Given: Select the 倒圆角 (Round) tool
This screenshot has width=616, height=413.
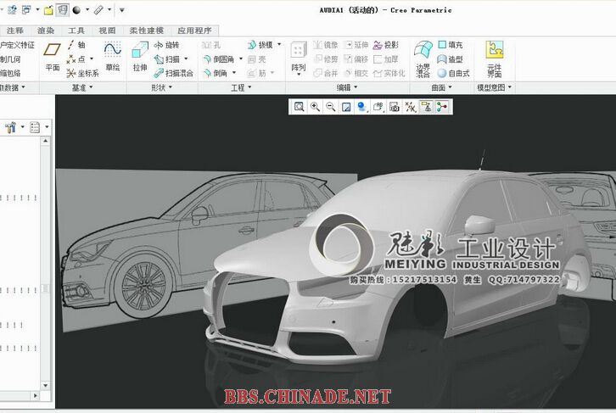Looking at the screenshot, I should 219,59.
